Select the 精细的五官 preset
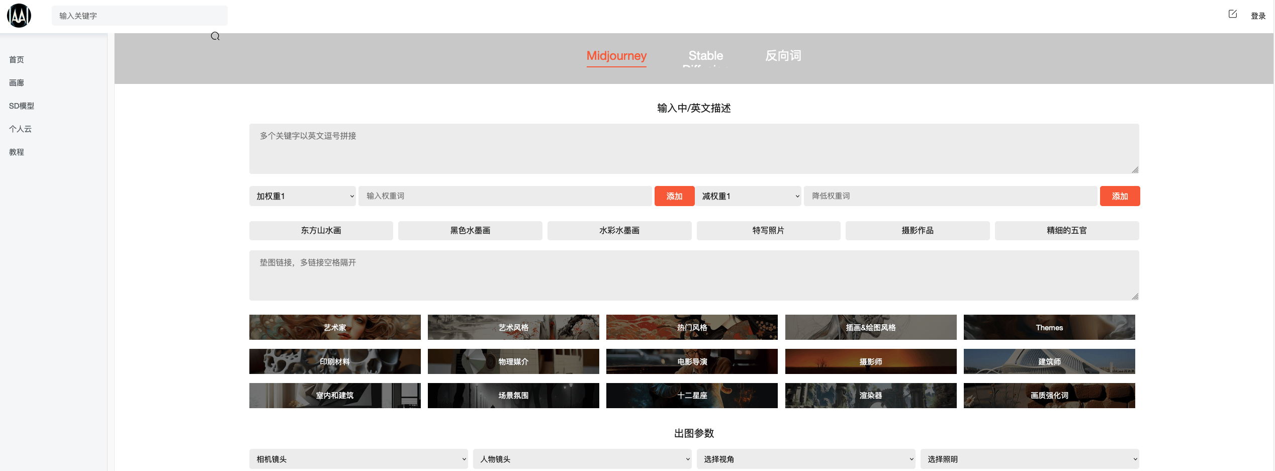The width and height of the screenshot is (1275, 471). coord(1067,231)
